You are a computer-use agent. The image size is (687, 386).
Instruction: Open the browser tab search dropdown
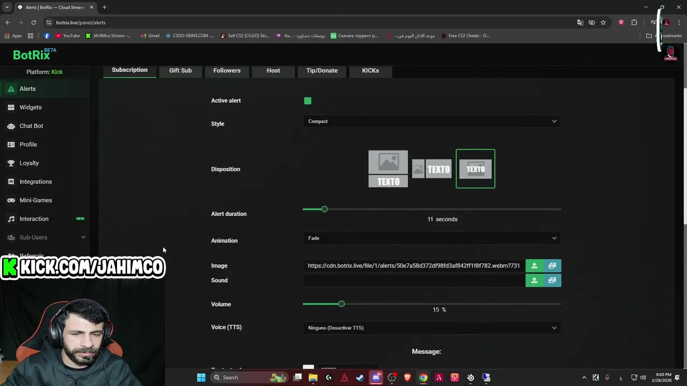click(7, 7)
